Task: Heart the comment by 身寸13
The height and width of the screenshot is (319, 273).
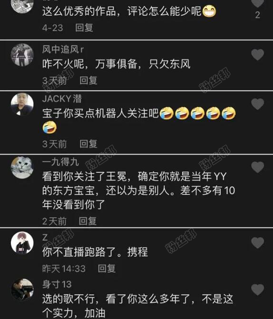Action: pyautogui.click(x=258, y=289)
